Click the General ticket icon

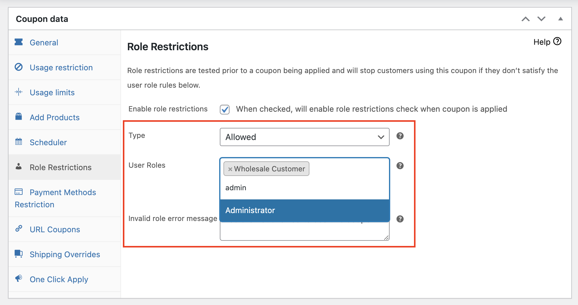[x=19, y=42]
